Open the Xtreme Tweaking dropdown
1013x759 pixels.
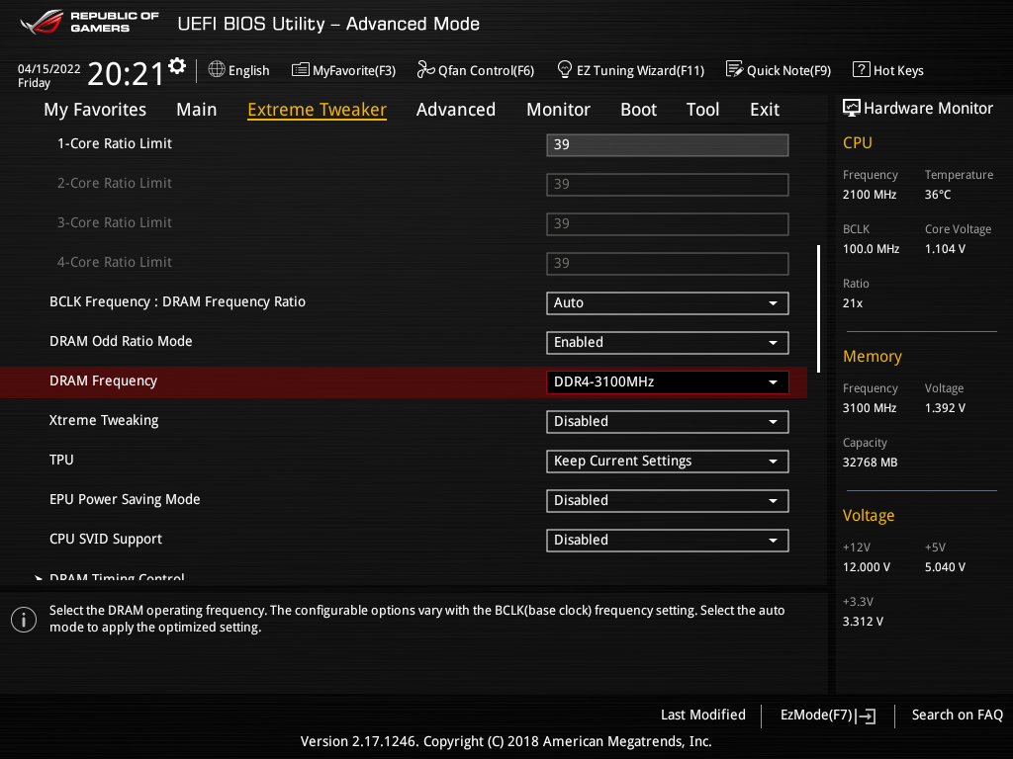point(667,421)
